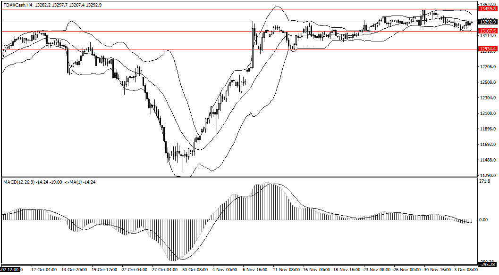Viewport: 499px width, 275px height.
Task: Click the highlighted 07 12:00 date label
Action: (x=10, y=270)
